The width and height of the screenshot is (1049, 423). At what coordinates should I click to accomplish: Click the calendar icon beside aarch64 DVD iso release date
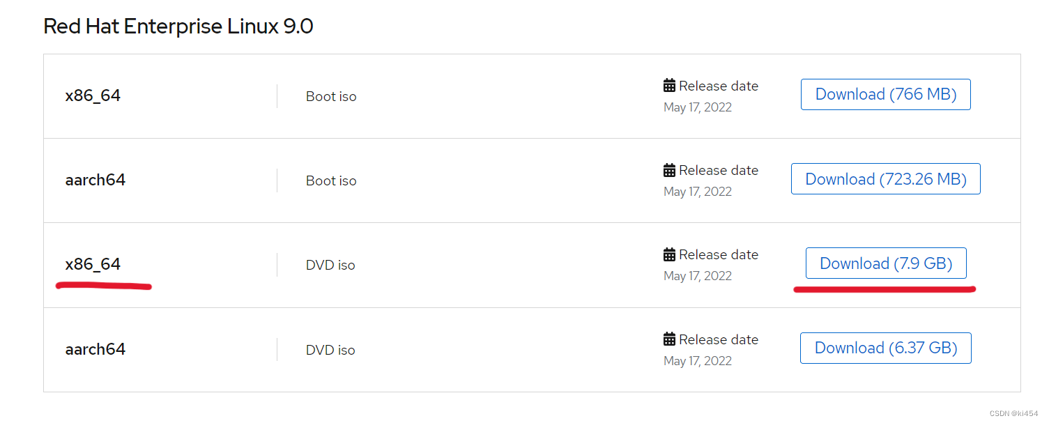[x=669, y=339]
